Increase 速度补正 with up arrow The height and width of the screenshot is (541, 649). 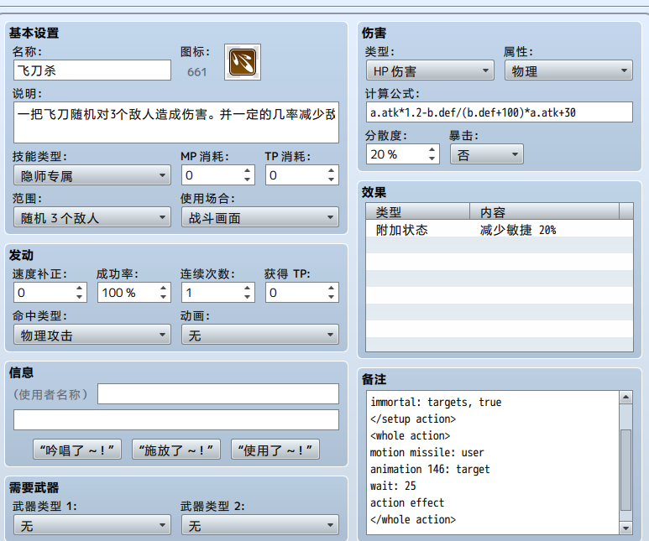click(x=80, y=288)
